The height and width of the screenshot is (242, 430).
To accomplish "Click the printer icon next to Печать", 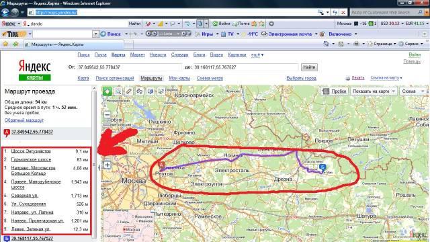I will point(348,78).
